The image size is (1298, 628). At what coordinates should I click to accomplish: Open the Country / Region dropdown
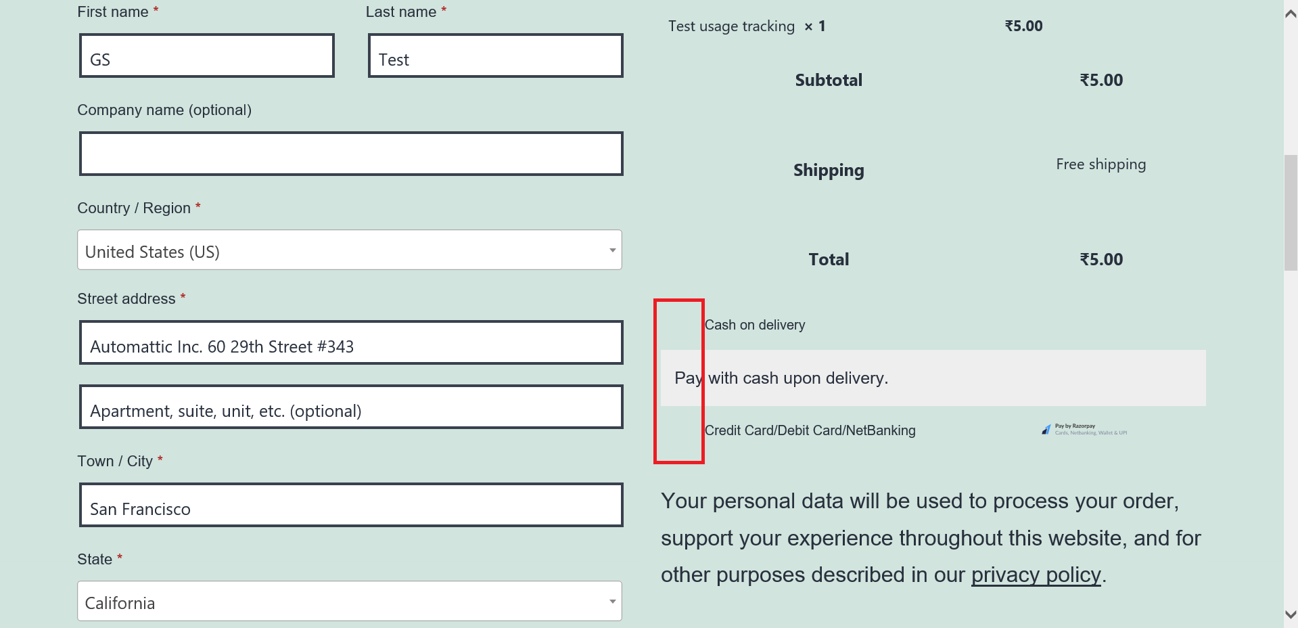tap(349, 250)
